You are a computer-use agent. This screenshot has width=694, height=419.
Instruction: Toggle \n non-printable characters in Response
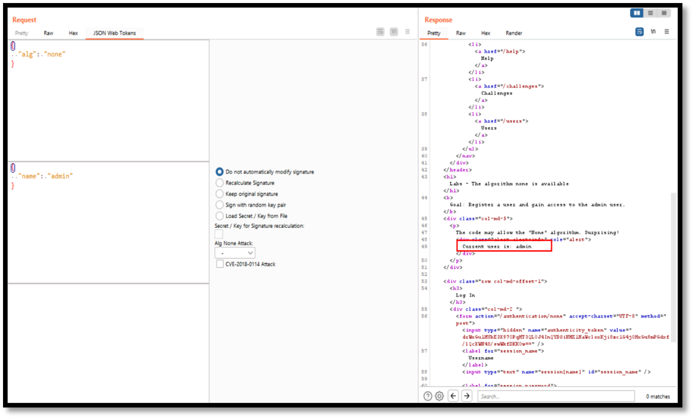click(653, 31)
